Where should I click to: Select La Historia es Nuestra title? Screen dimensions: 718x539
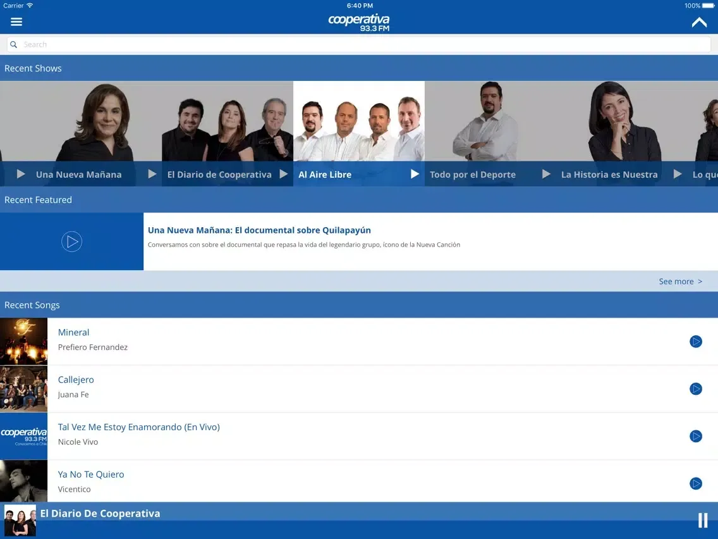pos(609,175)
